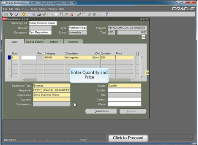Select the Lines tab
The height and width of the screenshot is (145, 198).
point(14,42)
